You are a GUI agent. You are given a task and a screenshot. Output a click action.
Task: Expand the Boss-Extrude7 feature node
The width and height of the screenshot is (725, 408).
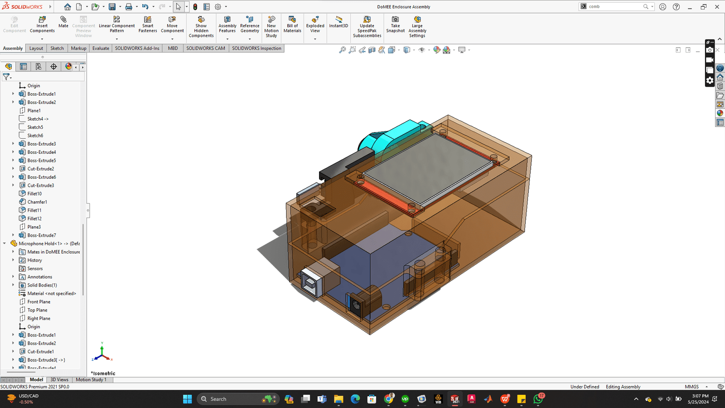[x=13, y=235]
